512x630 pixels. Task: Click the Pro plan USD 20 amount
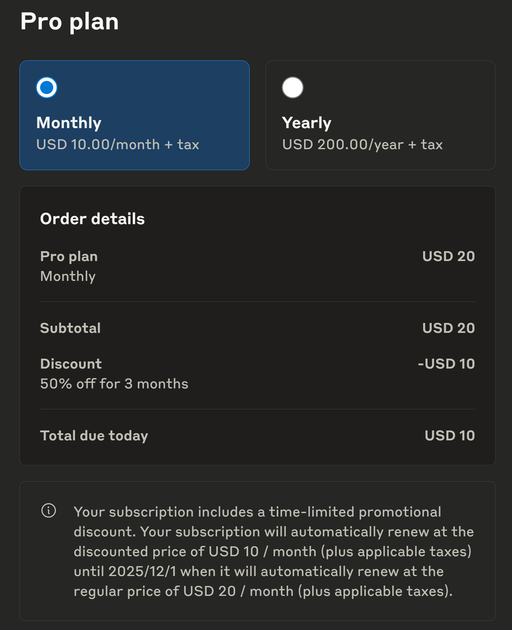coord(448,256)
